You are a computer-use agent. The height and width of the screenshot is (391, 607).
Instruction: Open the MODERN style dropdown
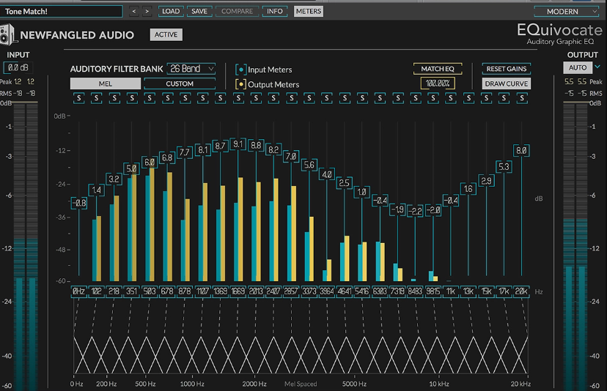[567, 12]
